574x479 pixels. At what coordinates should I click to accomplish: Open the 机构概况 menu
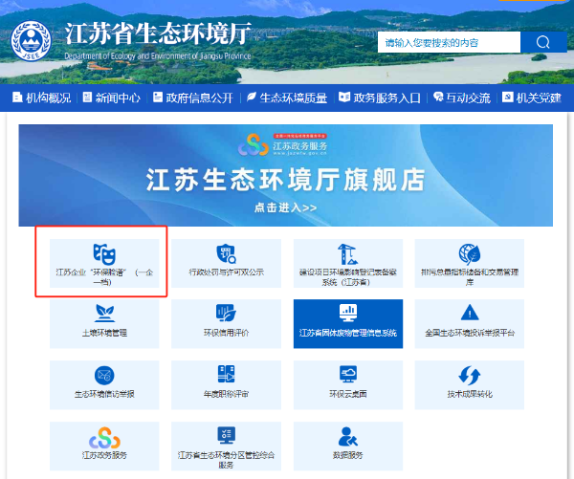(x=49, y=98)
